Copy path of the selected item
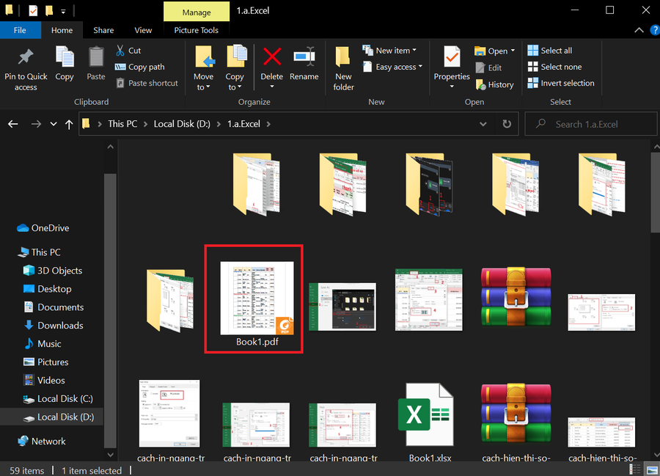660x476 pixels. click(x=140, y=67)
